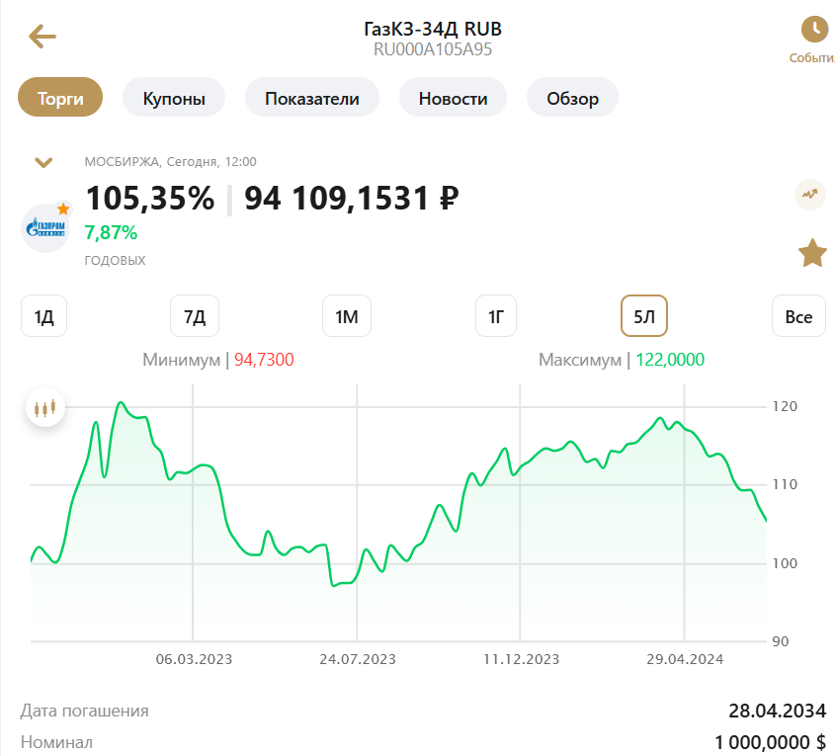Click the 100 price axis label
Viewport: 835px width, 756px height.
[x=785, y=563]
